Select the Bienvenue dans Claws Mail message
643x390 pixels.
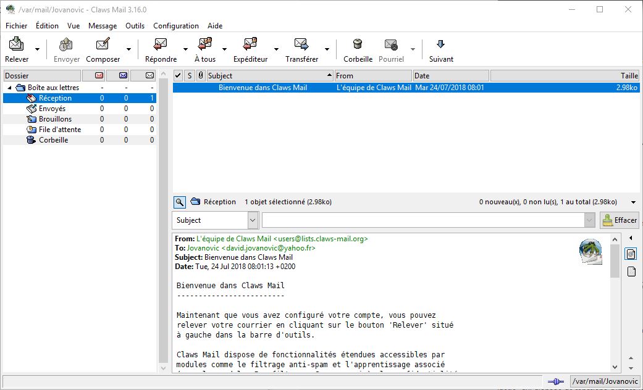tap(406, 88)
